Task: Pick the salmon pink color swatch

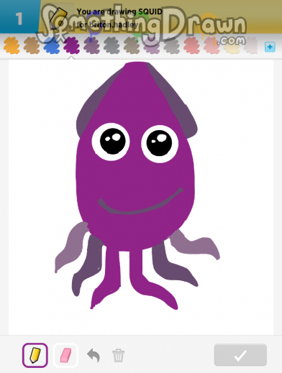Action: pyautogui.click(x=191, y=45)
